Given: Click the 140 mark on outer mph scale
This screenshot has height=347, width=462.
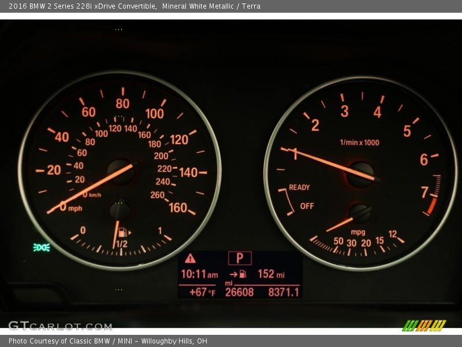Looking at the screenshot, I should (x=189, y=172).
